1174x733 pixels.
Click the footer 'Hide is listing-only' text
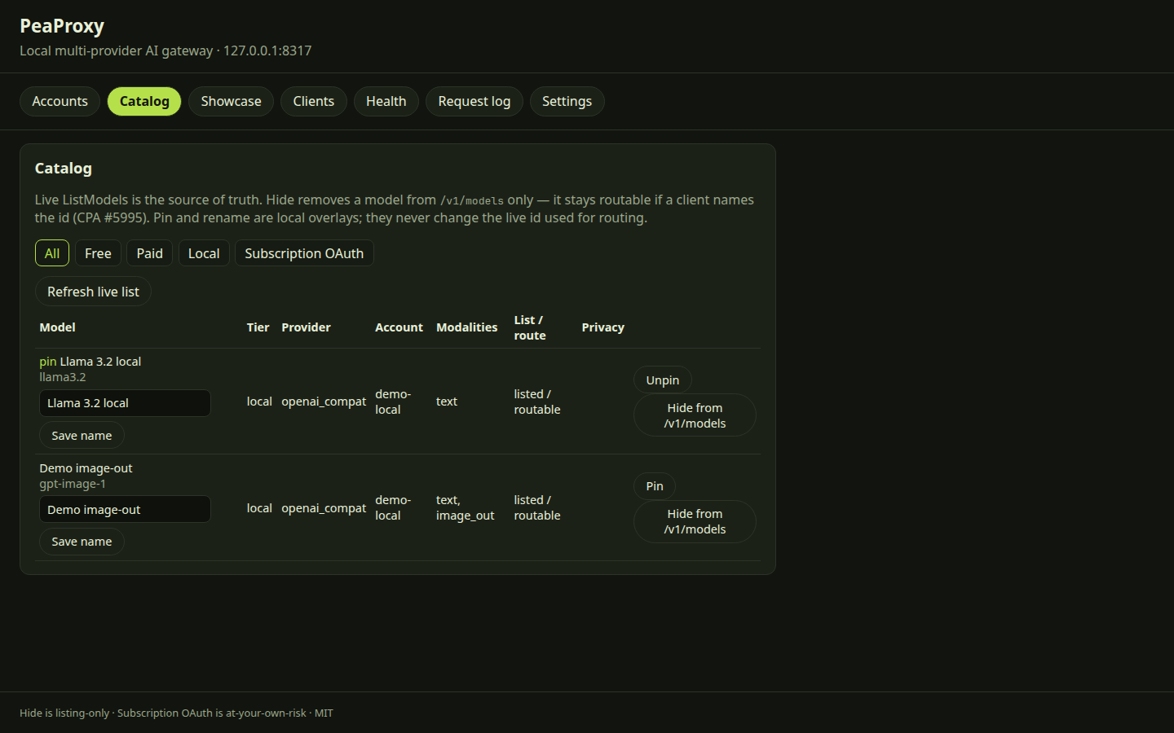[x=64, y=713]
